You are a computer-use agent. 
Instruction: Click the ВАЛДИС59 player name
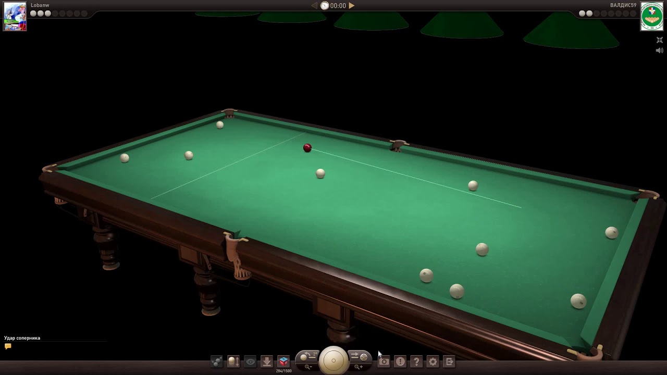tap(623, 5)
